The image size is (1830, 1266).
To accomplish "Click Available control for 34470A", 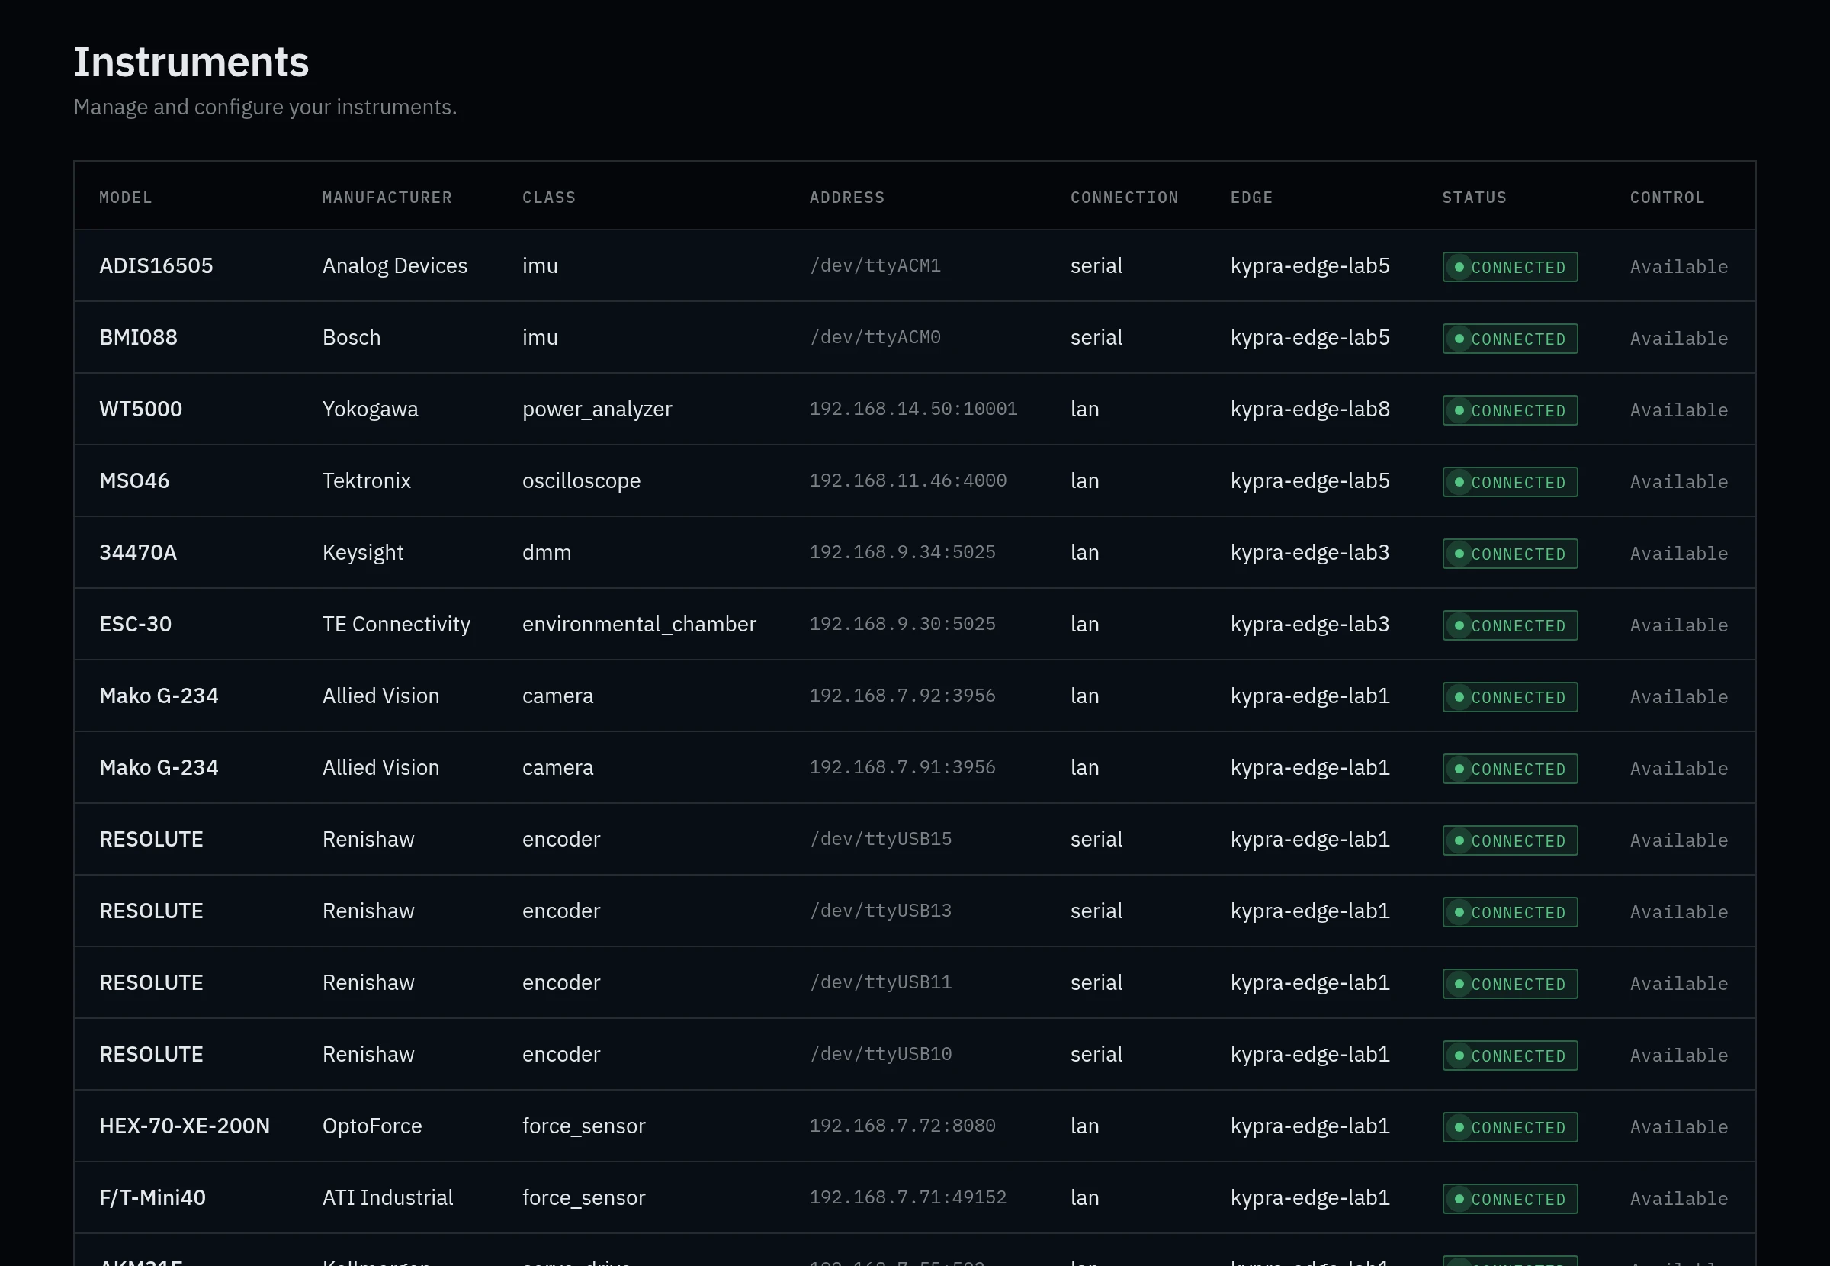I will pos(1678,554).
